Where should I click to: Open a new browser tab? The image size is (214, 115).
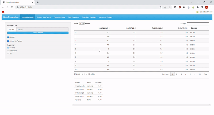pos(37,2)
